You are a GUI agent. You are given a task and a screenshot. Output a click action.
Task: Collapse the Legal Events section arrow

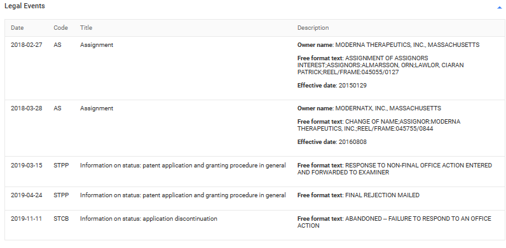[500, 8]
